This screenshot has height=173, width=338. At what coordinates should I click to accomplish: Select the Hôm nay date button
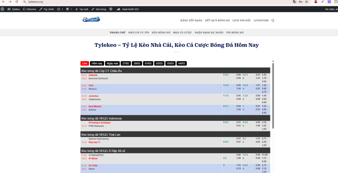(x=97, y=63)
